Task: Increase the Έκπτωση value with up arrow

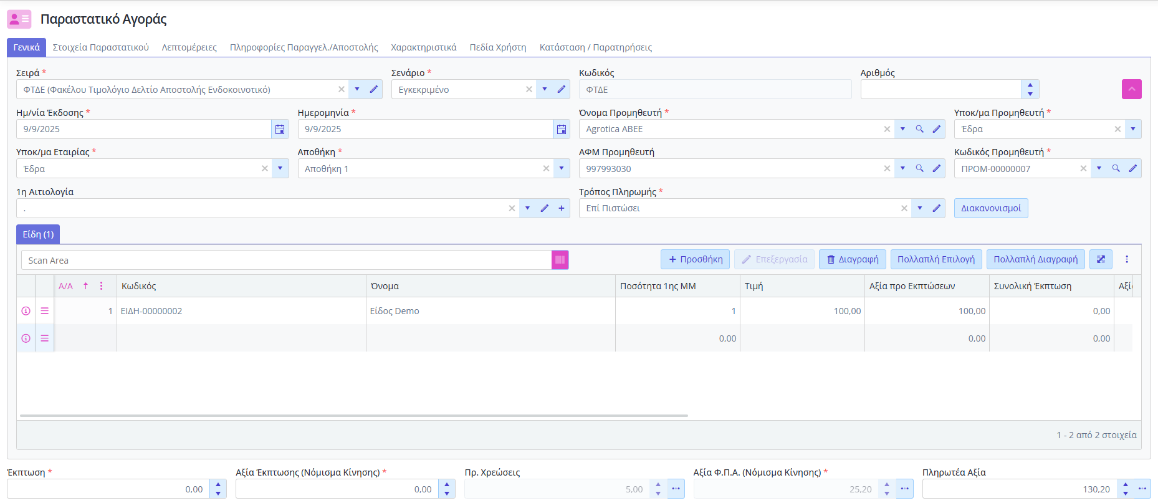Action: tap(218, 485)
